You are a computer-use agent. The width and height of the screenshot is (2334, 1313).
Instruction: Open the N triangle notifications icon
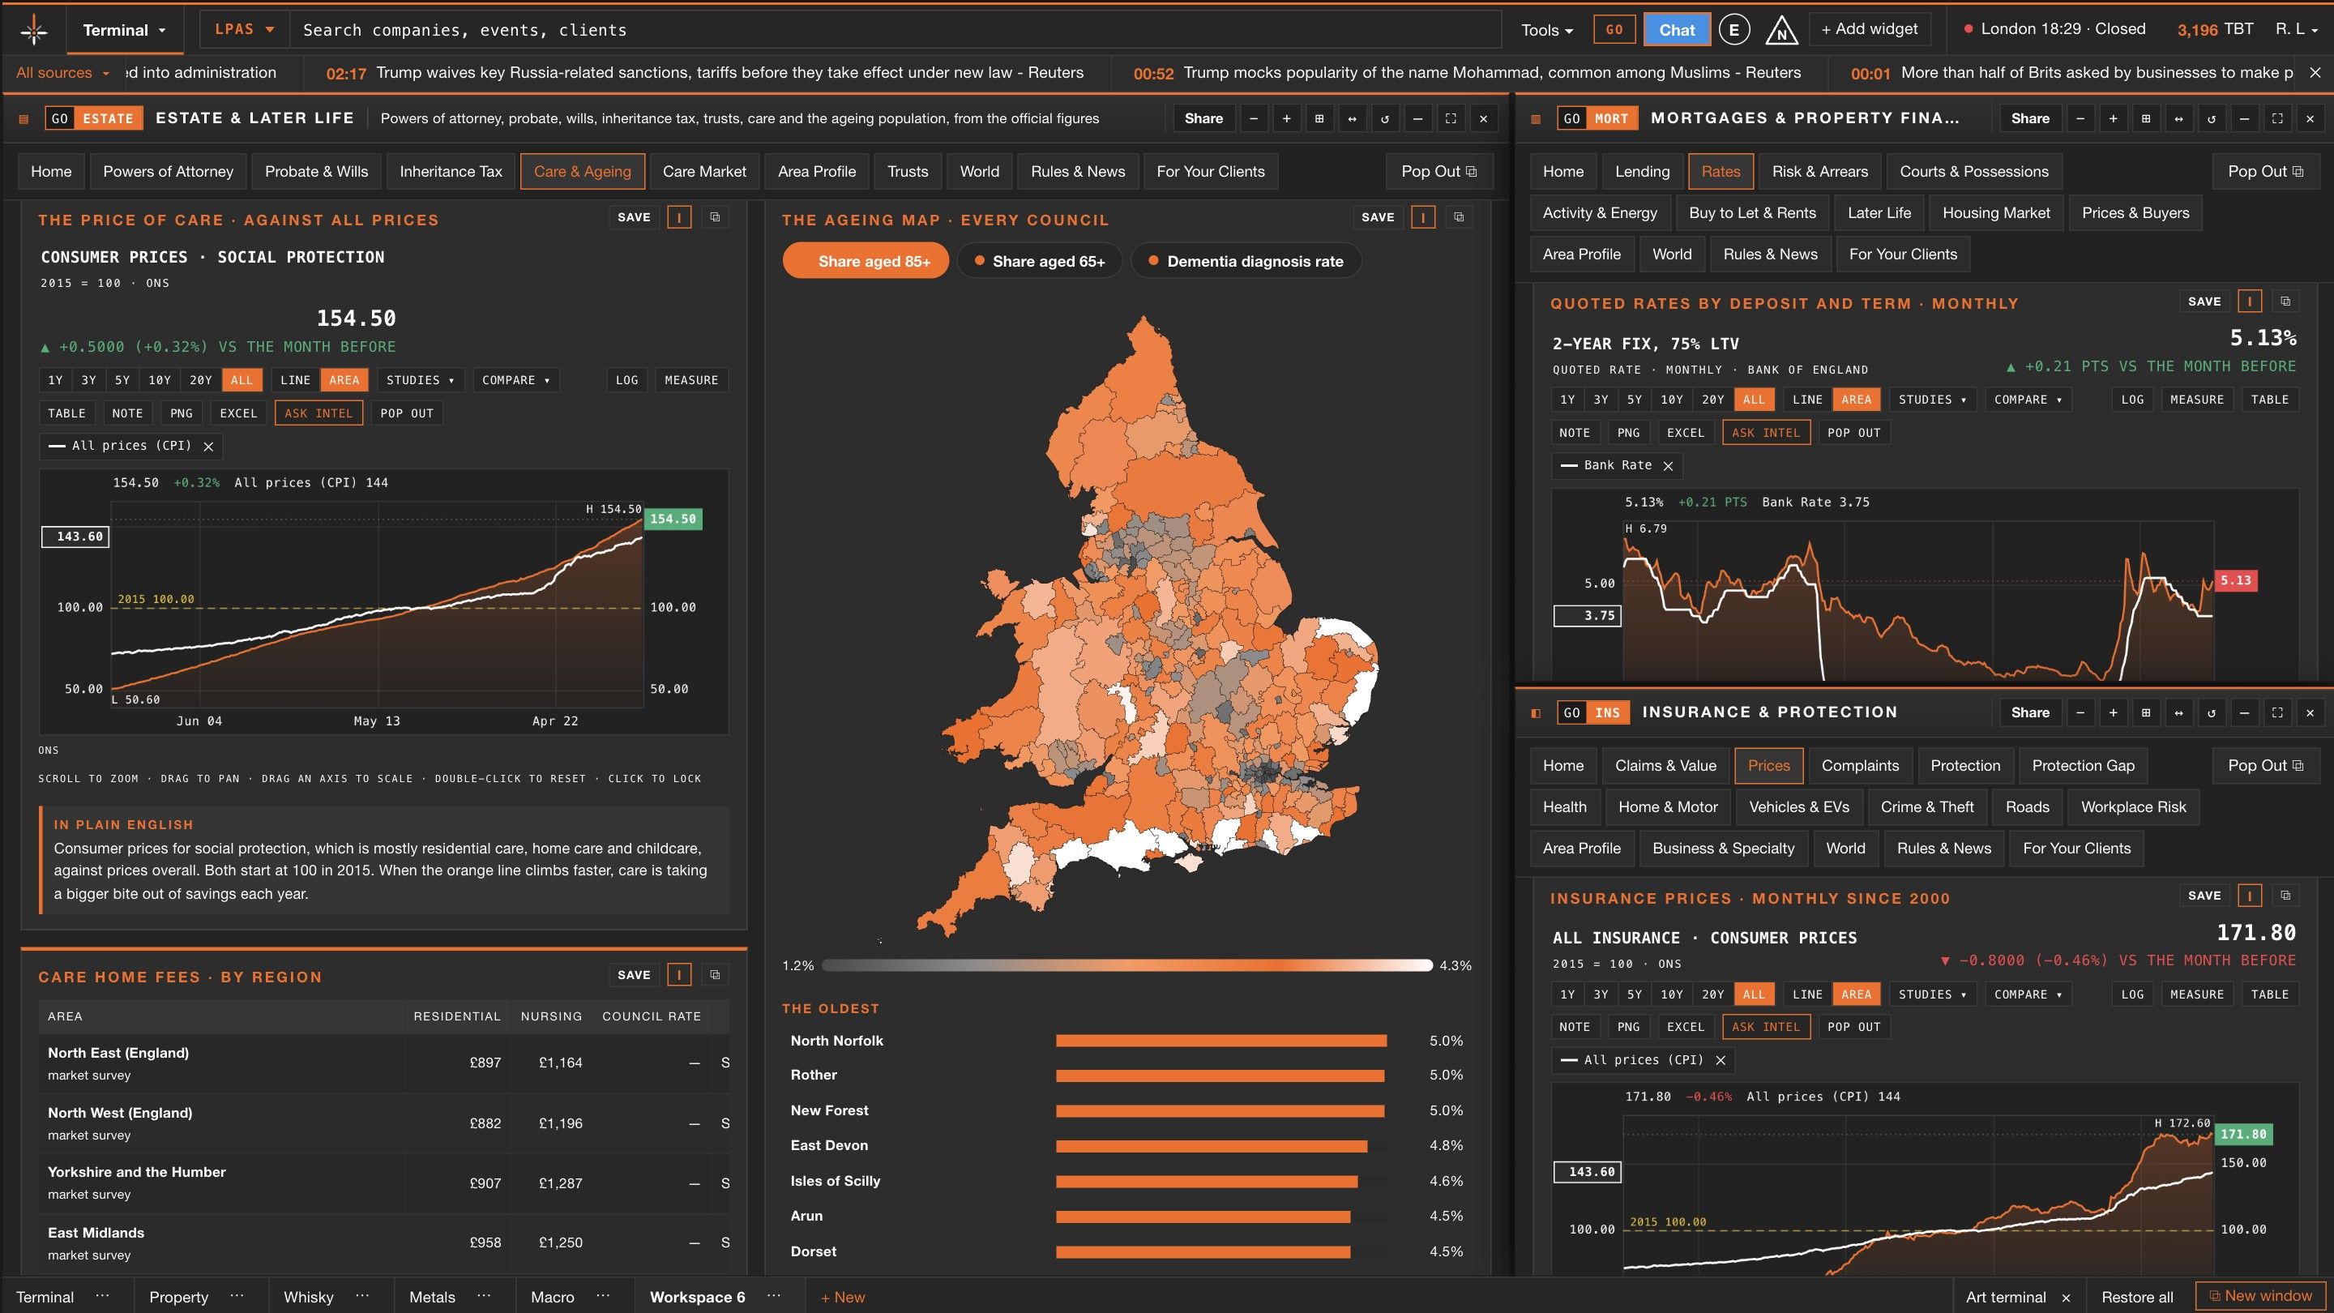pyautogui.click(x=1781, y=30)
